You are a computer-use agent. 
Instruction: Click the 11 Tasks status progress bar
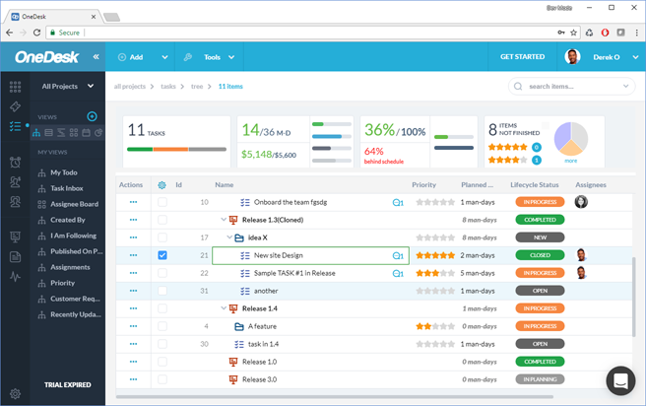(176, 149)
